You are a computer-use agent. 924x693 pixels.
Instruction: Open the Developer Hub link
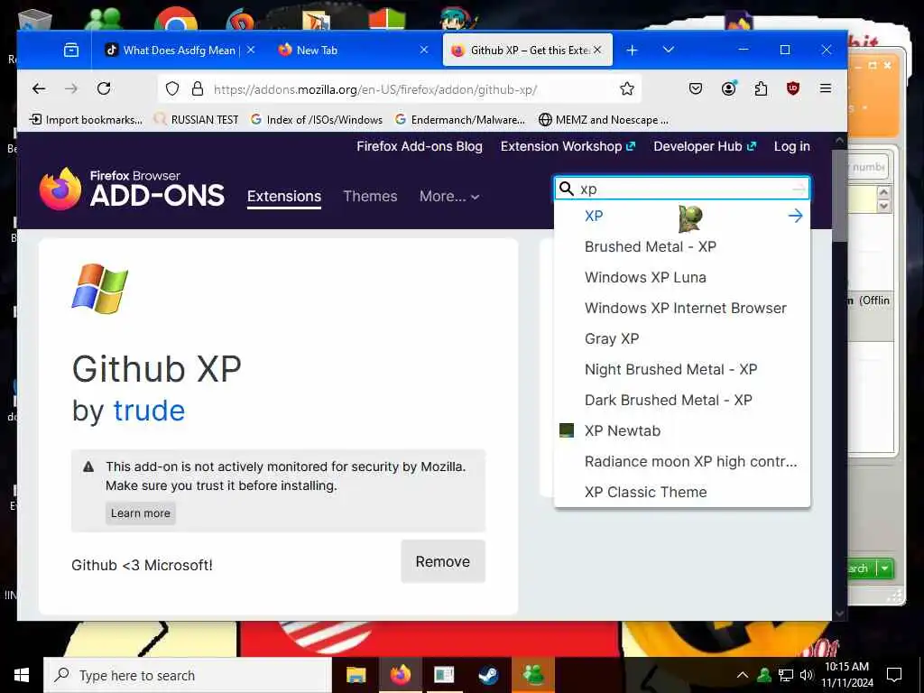coord(704,146)
